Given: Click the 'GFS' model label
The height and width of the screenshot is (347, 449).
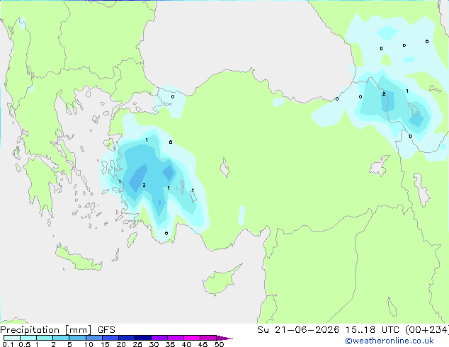Looking at the screenshot, I should [106, 330].
